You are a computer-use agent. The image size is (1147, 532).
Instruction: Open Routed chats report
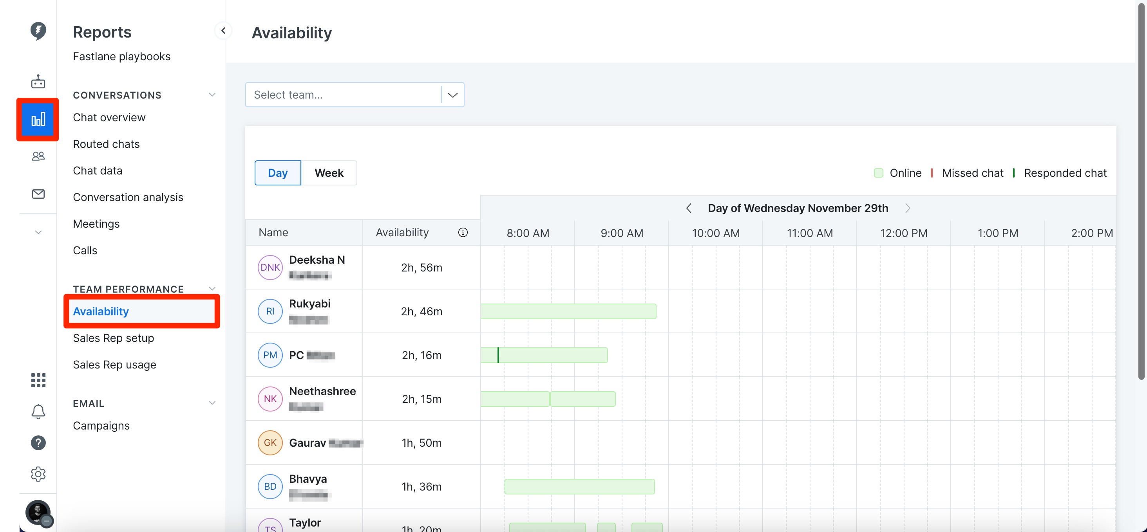[107, 144]
